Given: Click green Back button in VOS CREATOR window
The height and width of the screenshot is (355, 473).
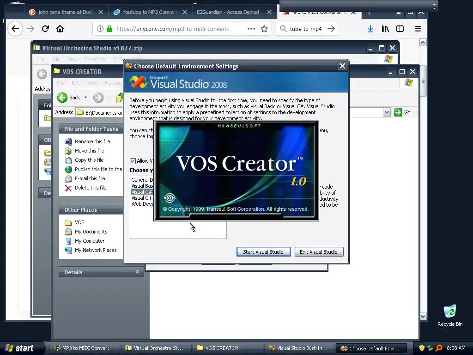Looking at the screenshot, I should click(69, 98).
